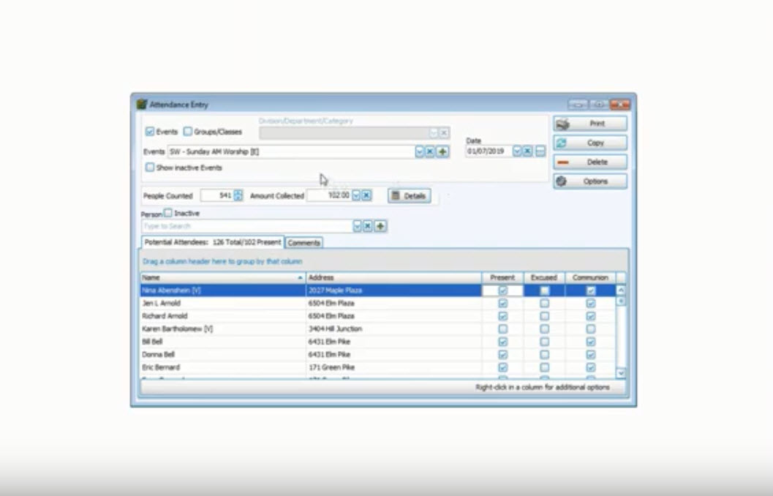
Task: Clear the Date field value
Action: click(x=528, y=151)
